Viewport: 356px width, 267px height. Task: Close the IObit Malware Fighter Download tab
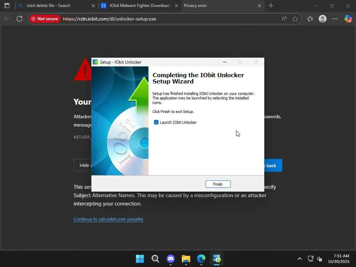pyautogui.click(x=176, y=6)
